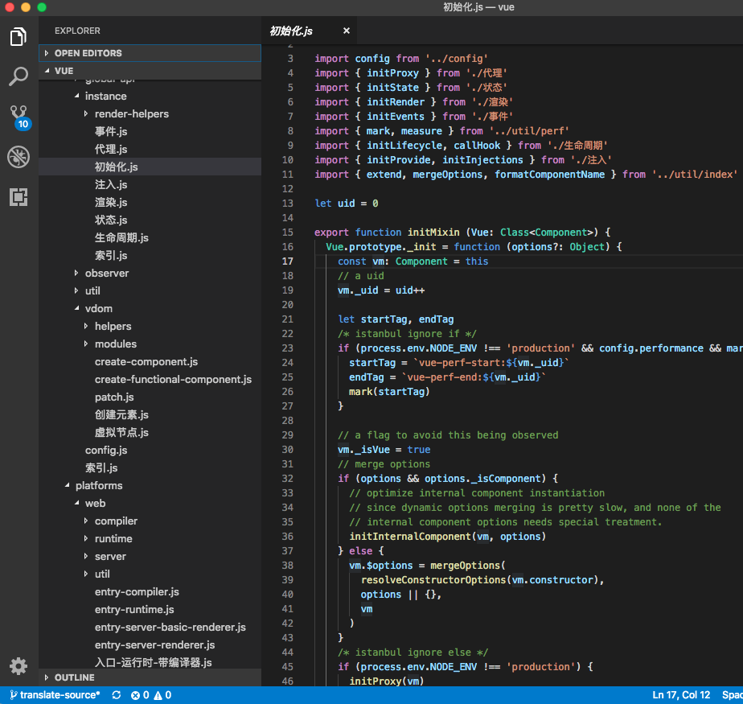Click line number 17 in the gutter

click(x=288, y=261)
